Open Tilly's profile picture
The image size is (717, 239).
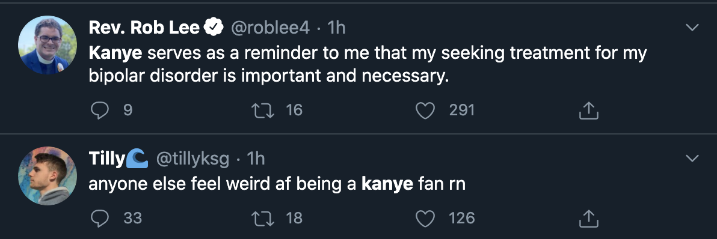tap(48, 175)
